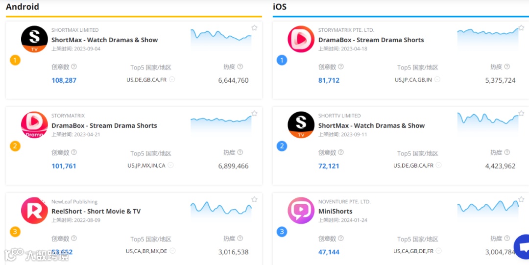Open DramaBox title under STORYMATRIX PTE. LTD.

(371, 40)
